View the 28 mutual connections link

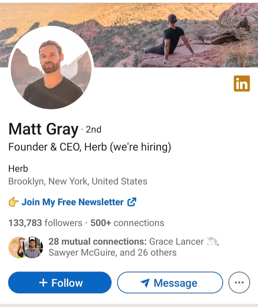coord(97,241)
